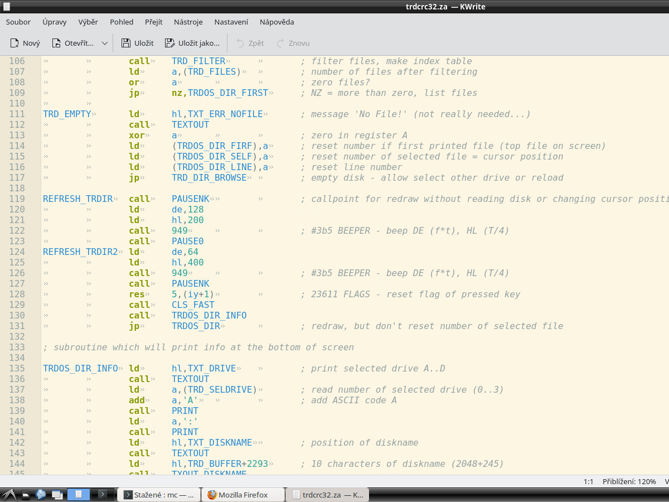
Task: Click the highlighted document icon in the taskbar pager
Action: [x=79, y=494]
